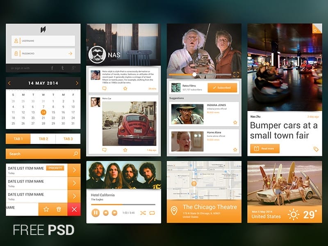
Task: Click the tag icon on the Bumper cars card
Action: click(316, 149)
